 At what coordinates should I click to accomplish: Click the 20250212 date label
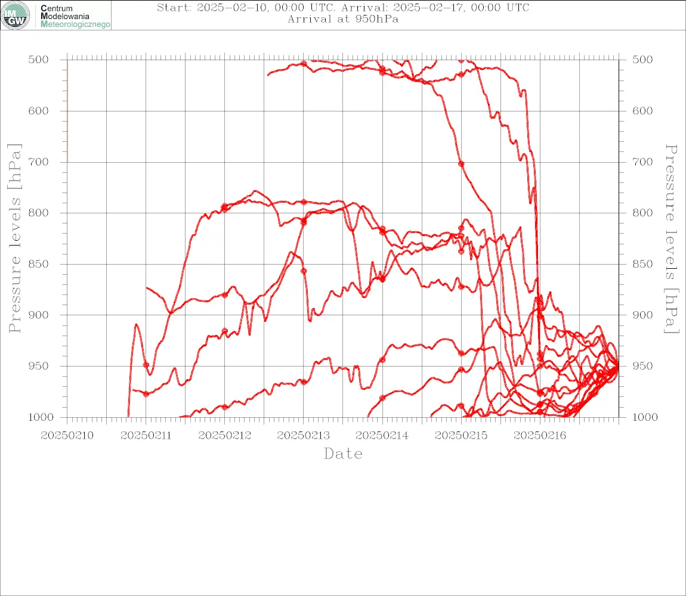[x=224, y=436]
